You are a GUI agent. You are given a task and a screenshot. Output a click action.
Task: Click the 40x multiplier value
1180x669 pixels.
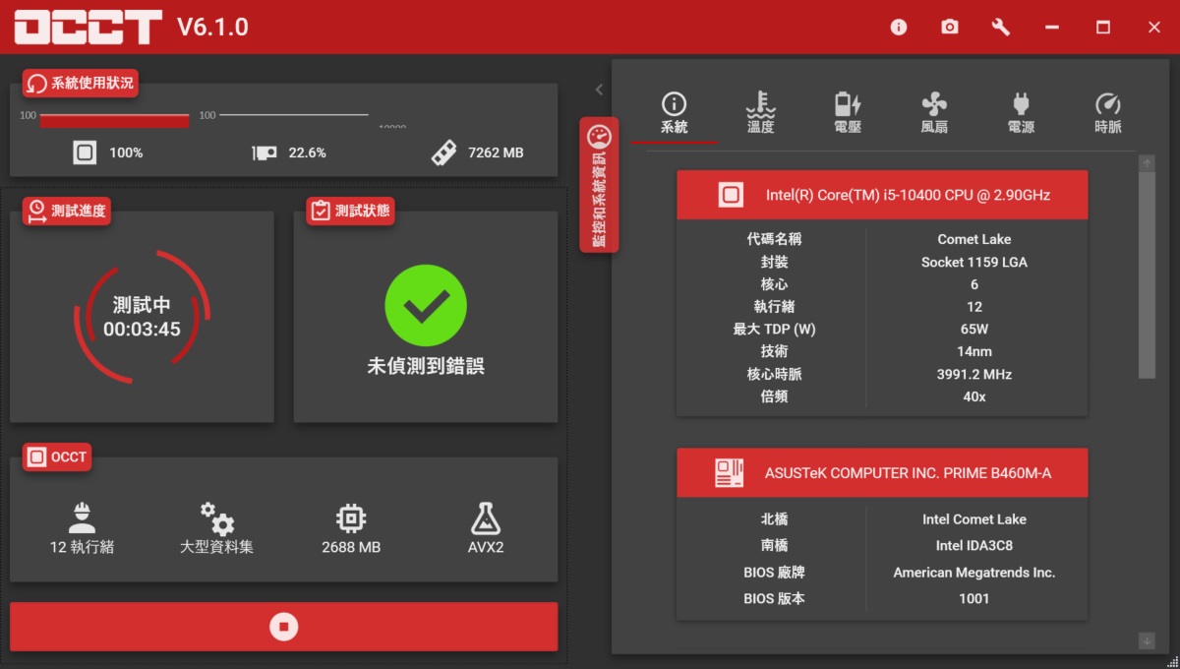click(x=974, y=396)
